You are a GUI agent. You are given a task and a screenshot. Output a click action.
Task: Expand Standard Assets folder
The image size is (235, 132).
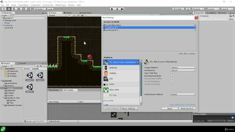(x=3, y=105)
